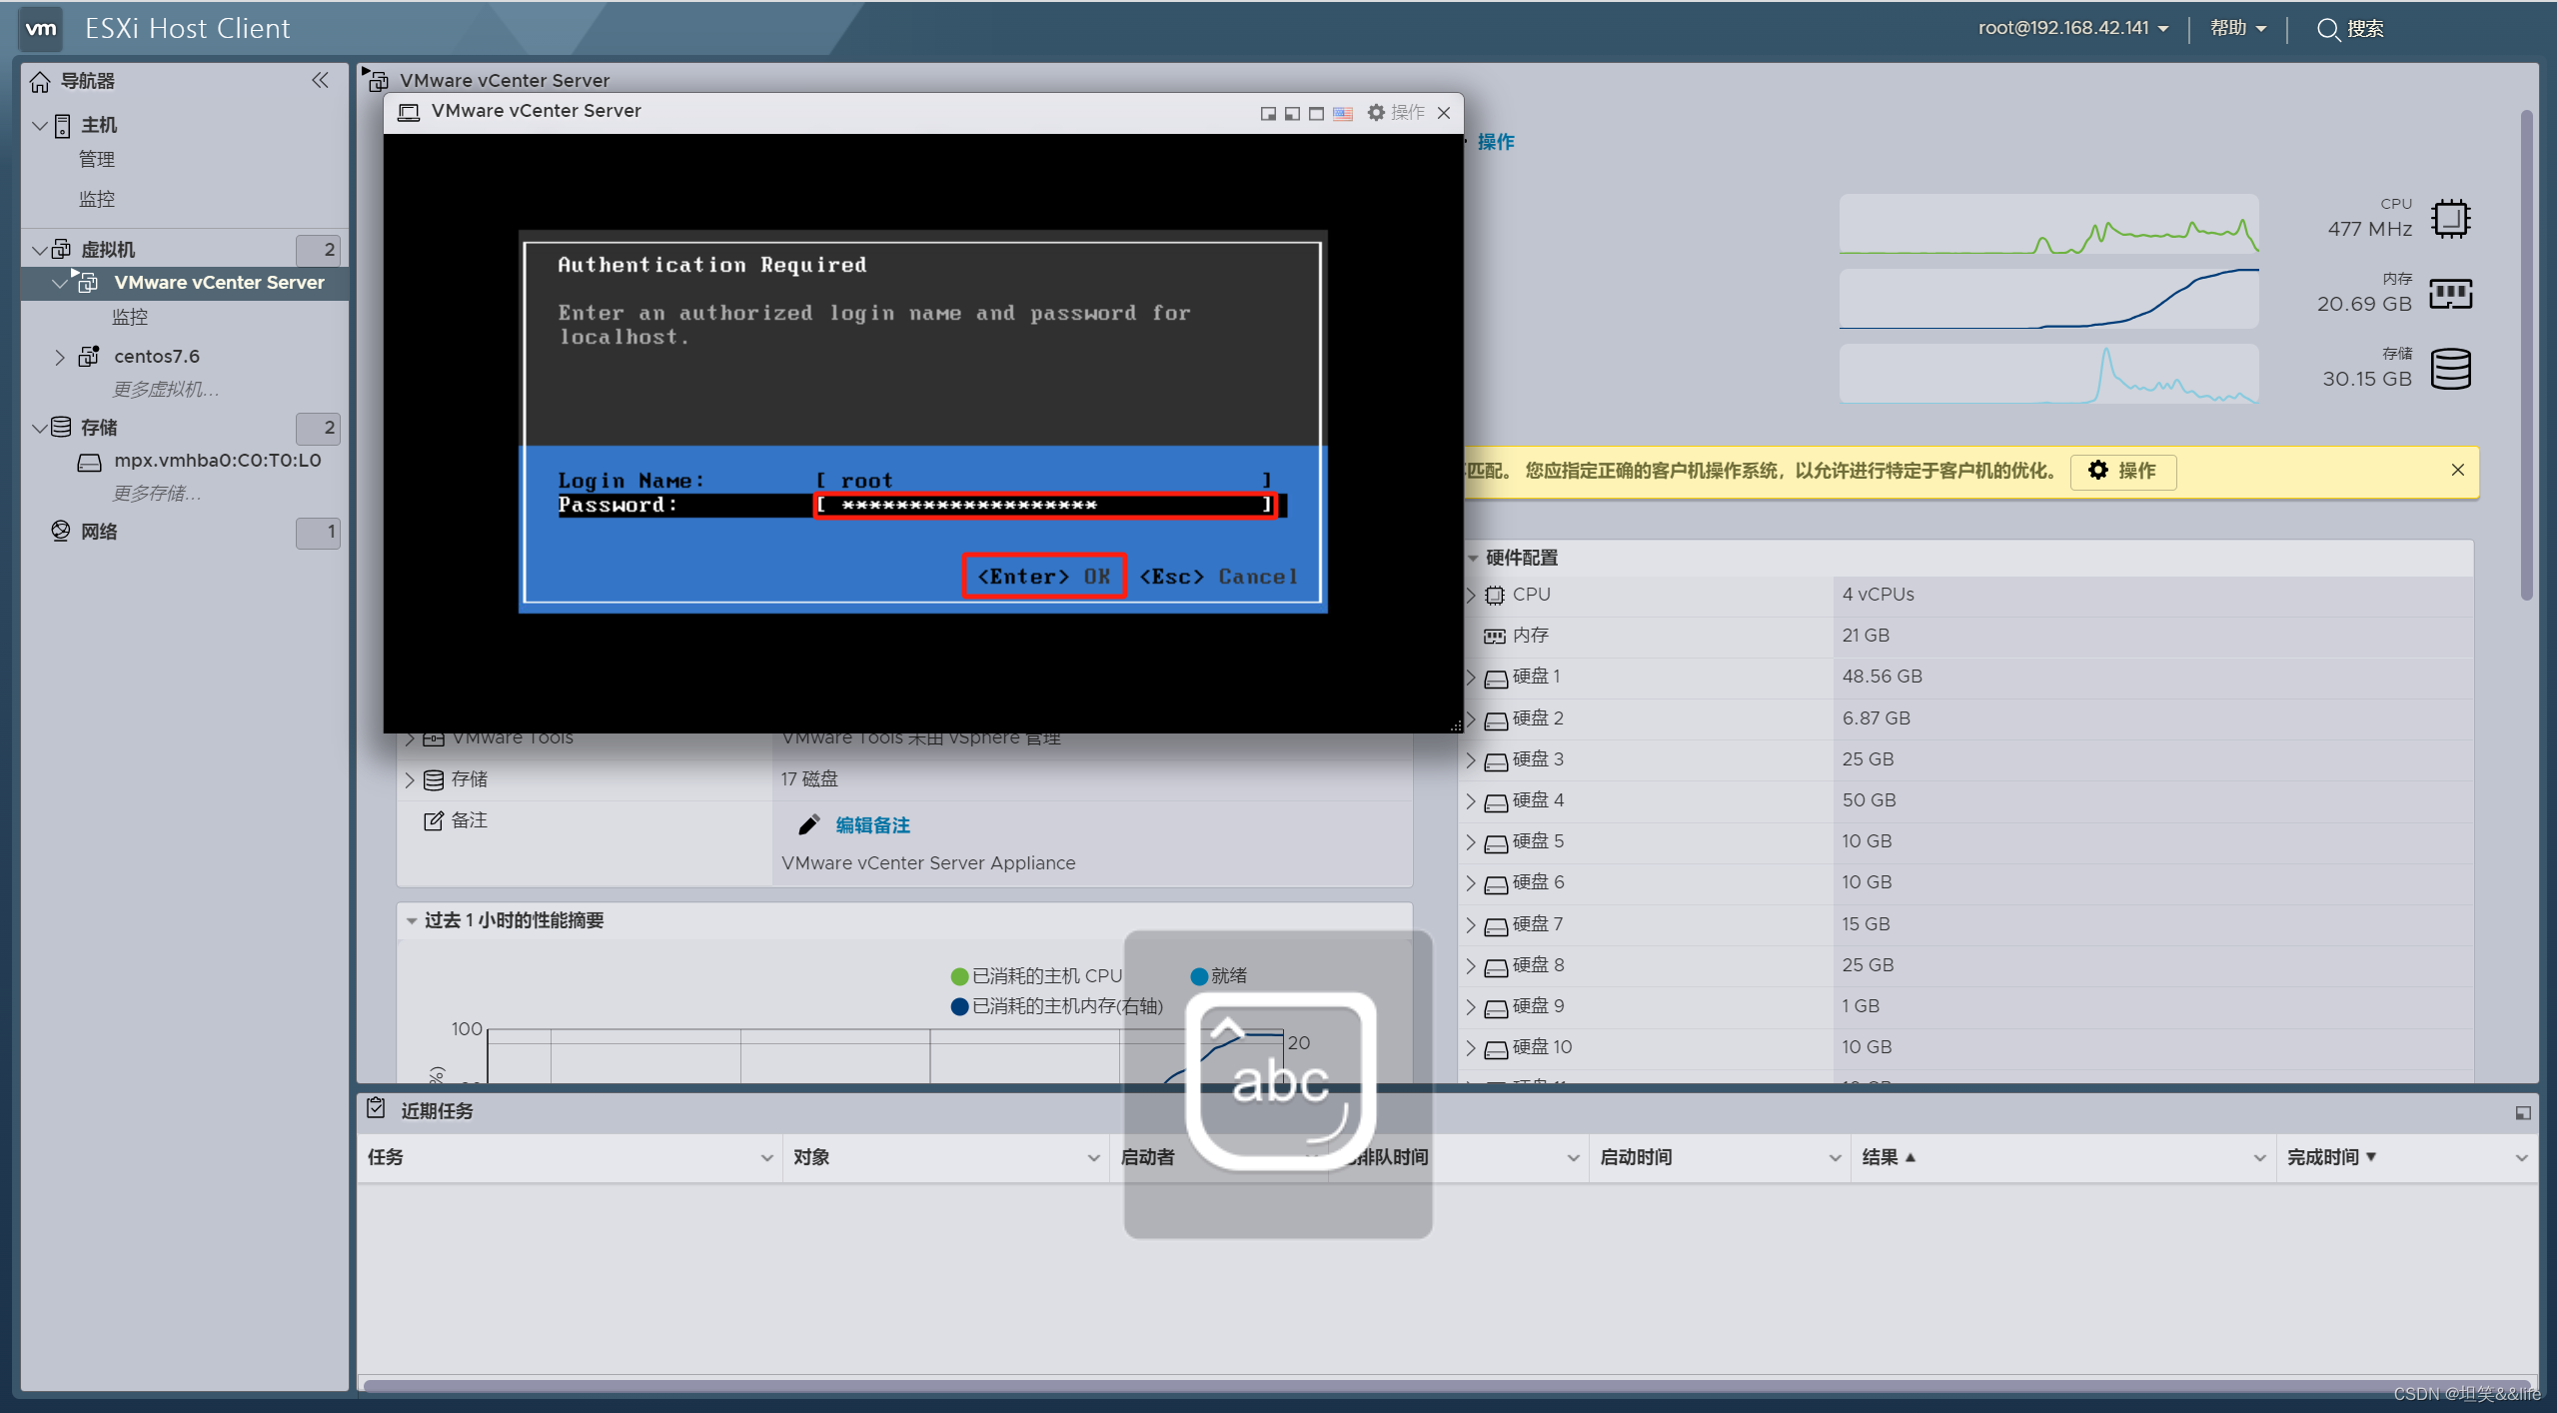Open 启动时间 column dropdown arrow
The height and width of the screenshot is (1413, 2557).
tap(1835, 1157)
